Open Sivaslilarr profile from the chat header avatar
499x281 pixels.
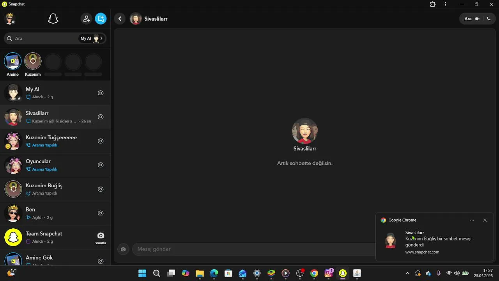coord(136,19)
